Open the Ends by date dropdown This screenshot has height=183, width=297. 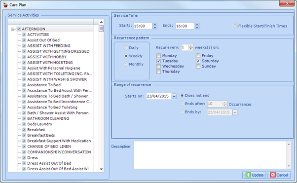pyautogui.click(x=235, y=112)
